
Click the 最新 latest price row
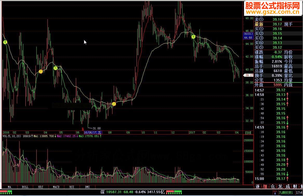278,24
